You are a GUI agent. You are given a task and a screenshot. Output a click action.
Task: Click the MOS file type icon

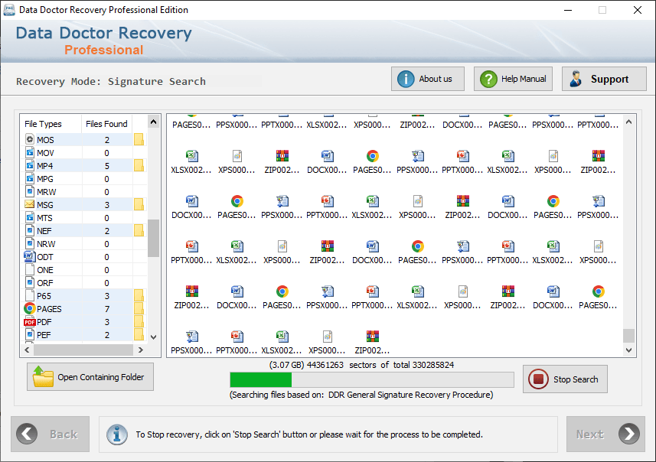click(30, 140)
